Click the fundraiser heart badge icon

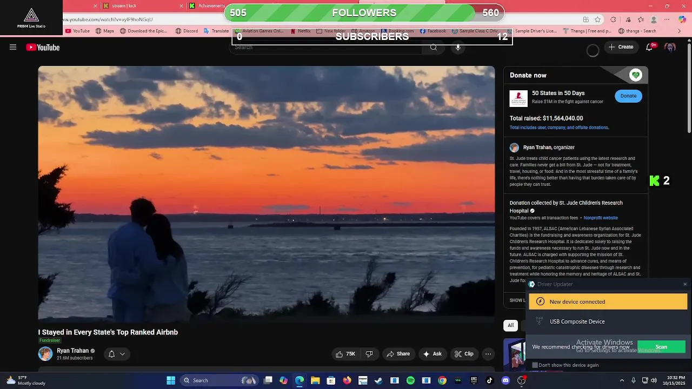[x=636, y=75]
